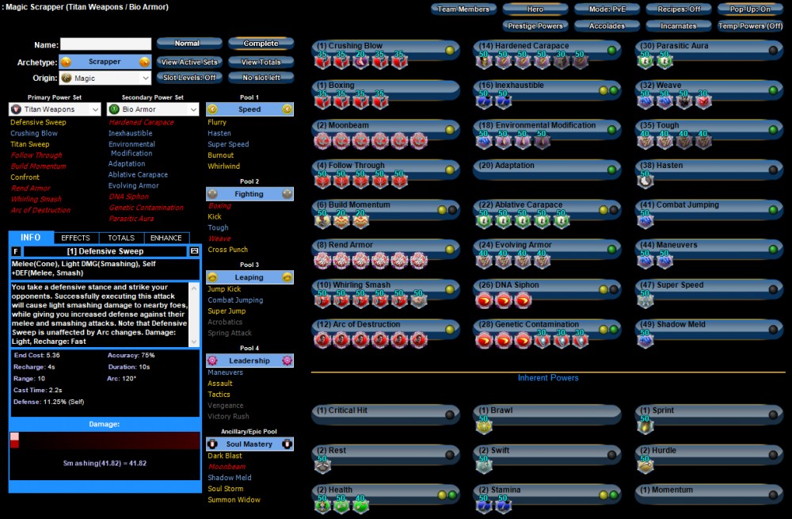Open the Origin dropdown showing Magic
This screenshot has width=792, height=519.
(x=105, y=78)
